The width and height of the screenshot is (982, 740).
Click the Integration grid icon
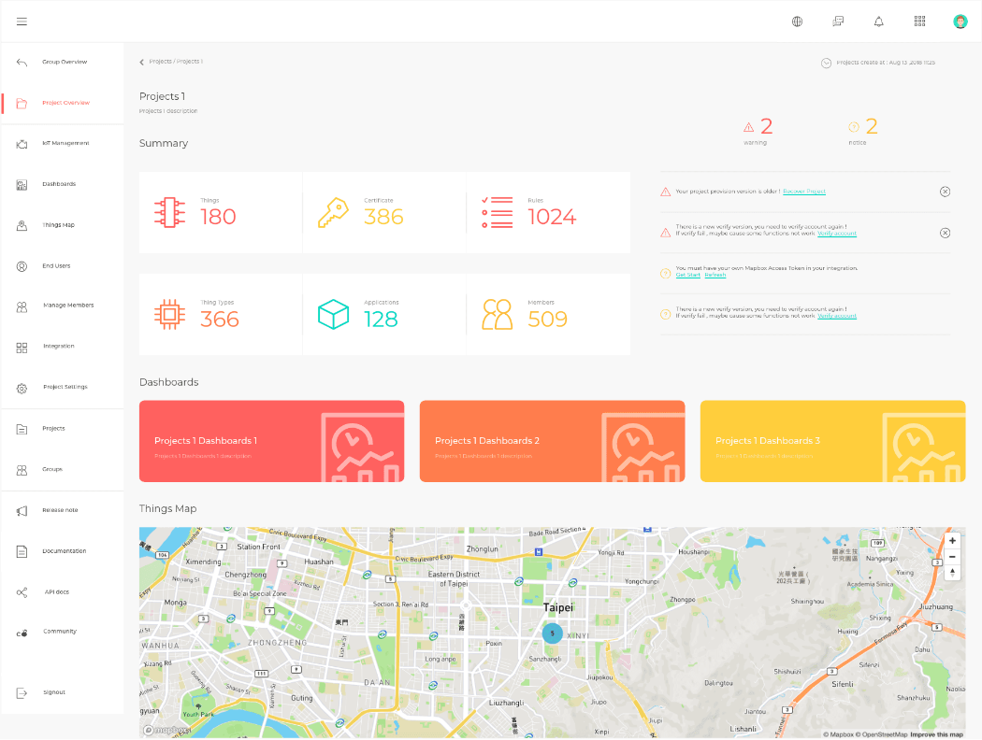(x=22, y=348)
